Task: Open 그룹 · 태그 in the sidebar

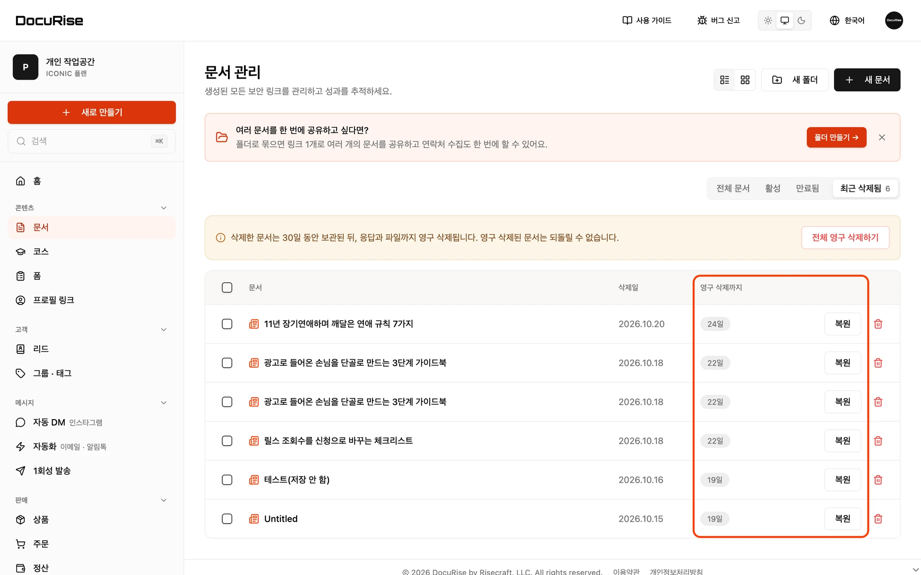Action: (x=92, y=374)
